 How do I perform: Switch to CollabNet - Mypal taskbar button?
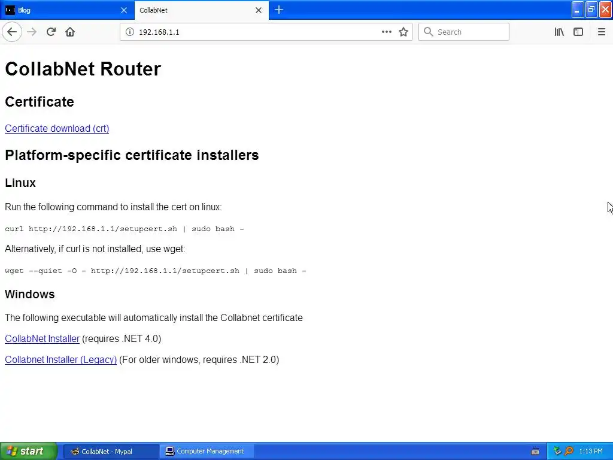[111, 451]
